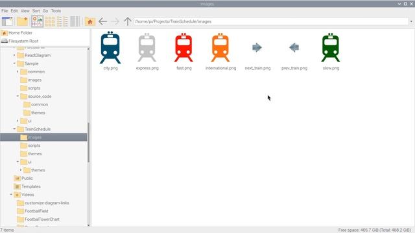The width and height of the screenshot is (415, 233).
Task: Open the scripts folder under Sample
Action: pos(30,88)
